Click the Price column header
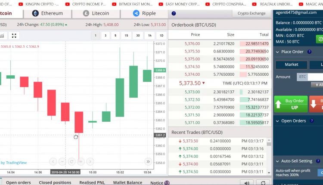Viewport: 323px width, 185px height. tap(195, 34)
